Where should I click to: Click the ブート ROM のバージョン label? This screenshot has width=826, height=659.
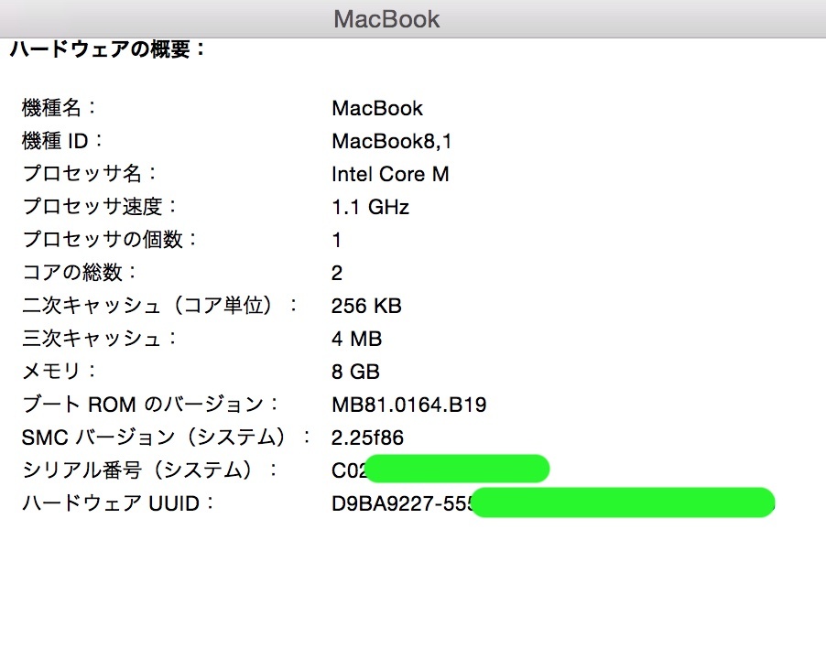point(151,404)
